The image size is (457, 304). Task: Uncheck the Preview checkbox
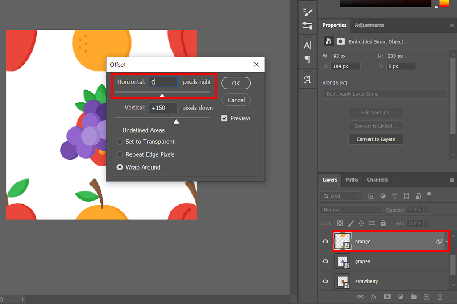(x=224, y=118)
